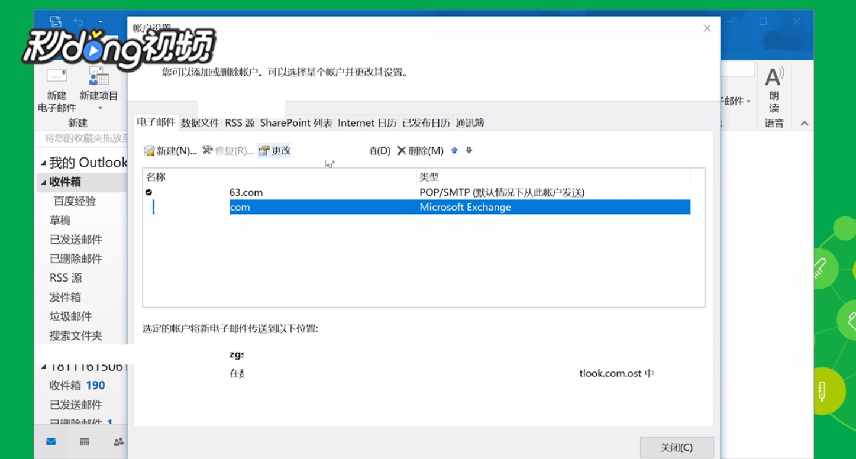Switch to SharePoint Lists tab
Screen dimensions: 856x459
[296, 123]
